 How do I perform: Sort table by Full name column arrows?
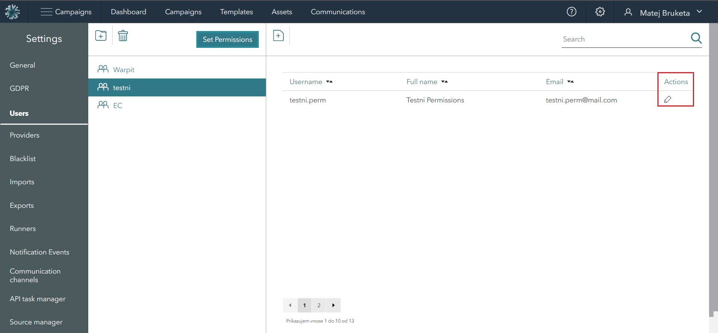tap(444, 82)
